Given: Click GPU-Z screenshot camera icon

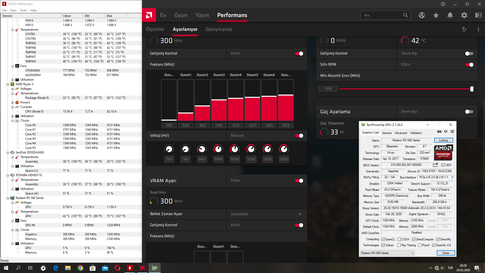Looking at the screenshot, I should (x=439, y=131).
